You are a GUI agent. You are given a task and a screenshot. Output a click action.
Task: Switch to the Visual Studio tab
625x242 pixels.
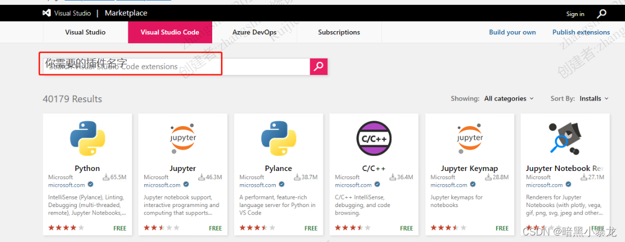(x=86, y=32)
